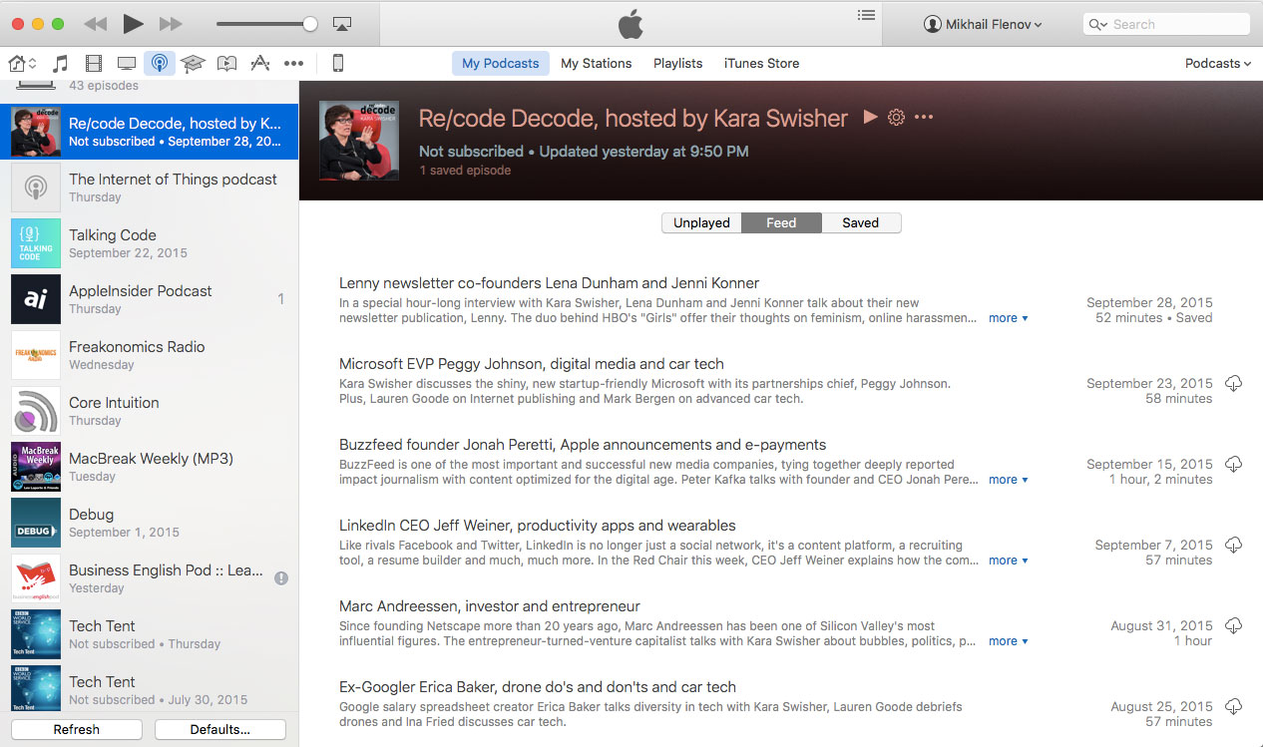This screenshot has width=1263, height=747.
Task: Download the Microsoft EVP Peggy Johnson episode
Action: click(1234, 384)
